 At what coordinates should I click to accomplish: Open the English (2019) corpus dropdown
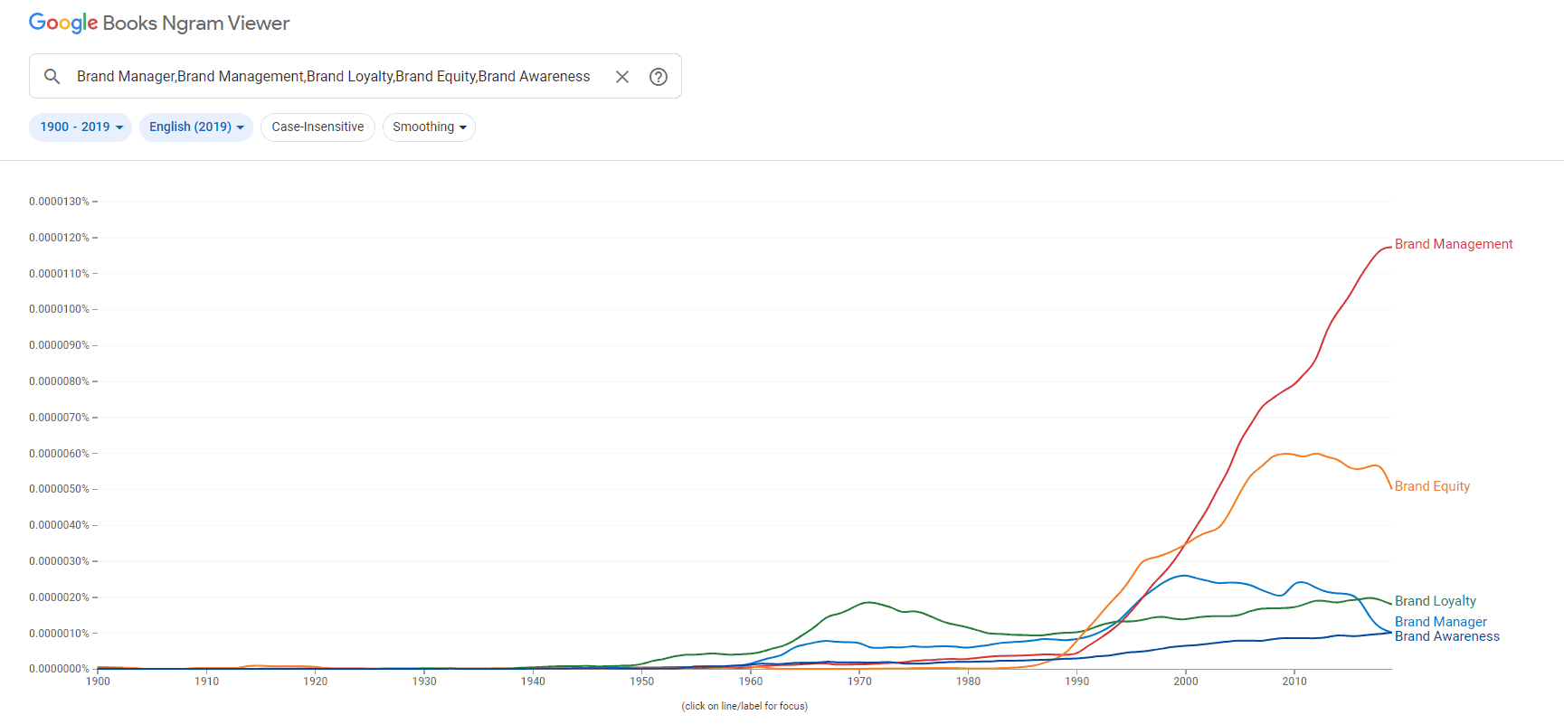(196, 127)
